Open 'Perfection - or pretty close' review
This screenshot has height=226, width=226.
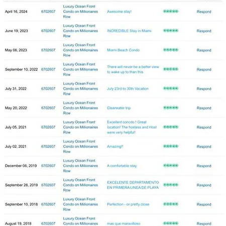point(128,204)
